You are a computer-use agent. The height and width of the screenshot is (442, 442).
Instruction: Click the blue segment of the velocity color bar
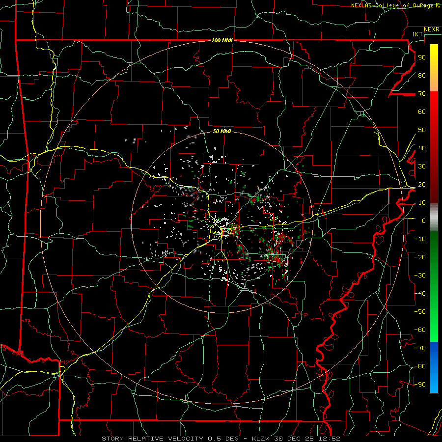(x=434, y=367)
